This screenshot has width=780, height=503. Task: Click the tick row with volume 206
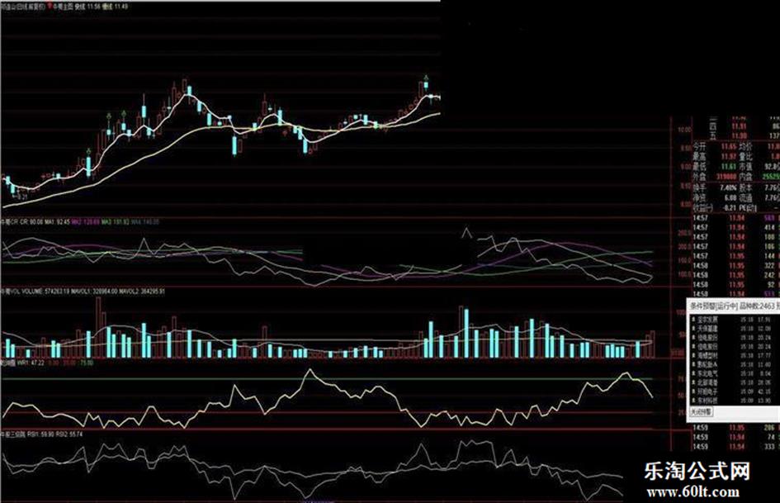pos(736,428)
